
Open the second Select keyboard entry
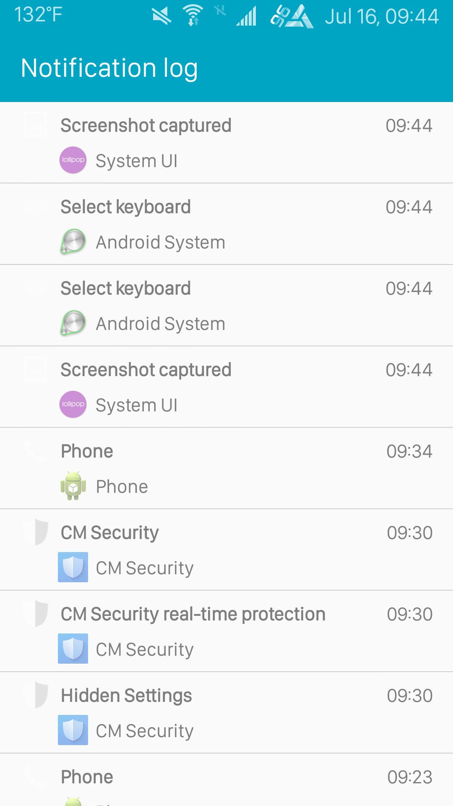(x=226, y=306)
